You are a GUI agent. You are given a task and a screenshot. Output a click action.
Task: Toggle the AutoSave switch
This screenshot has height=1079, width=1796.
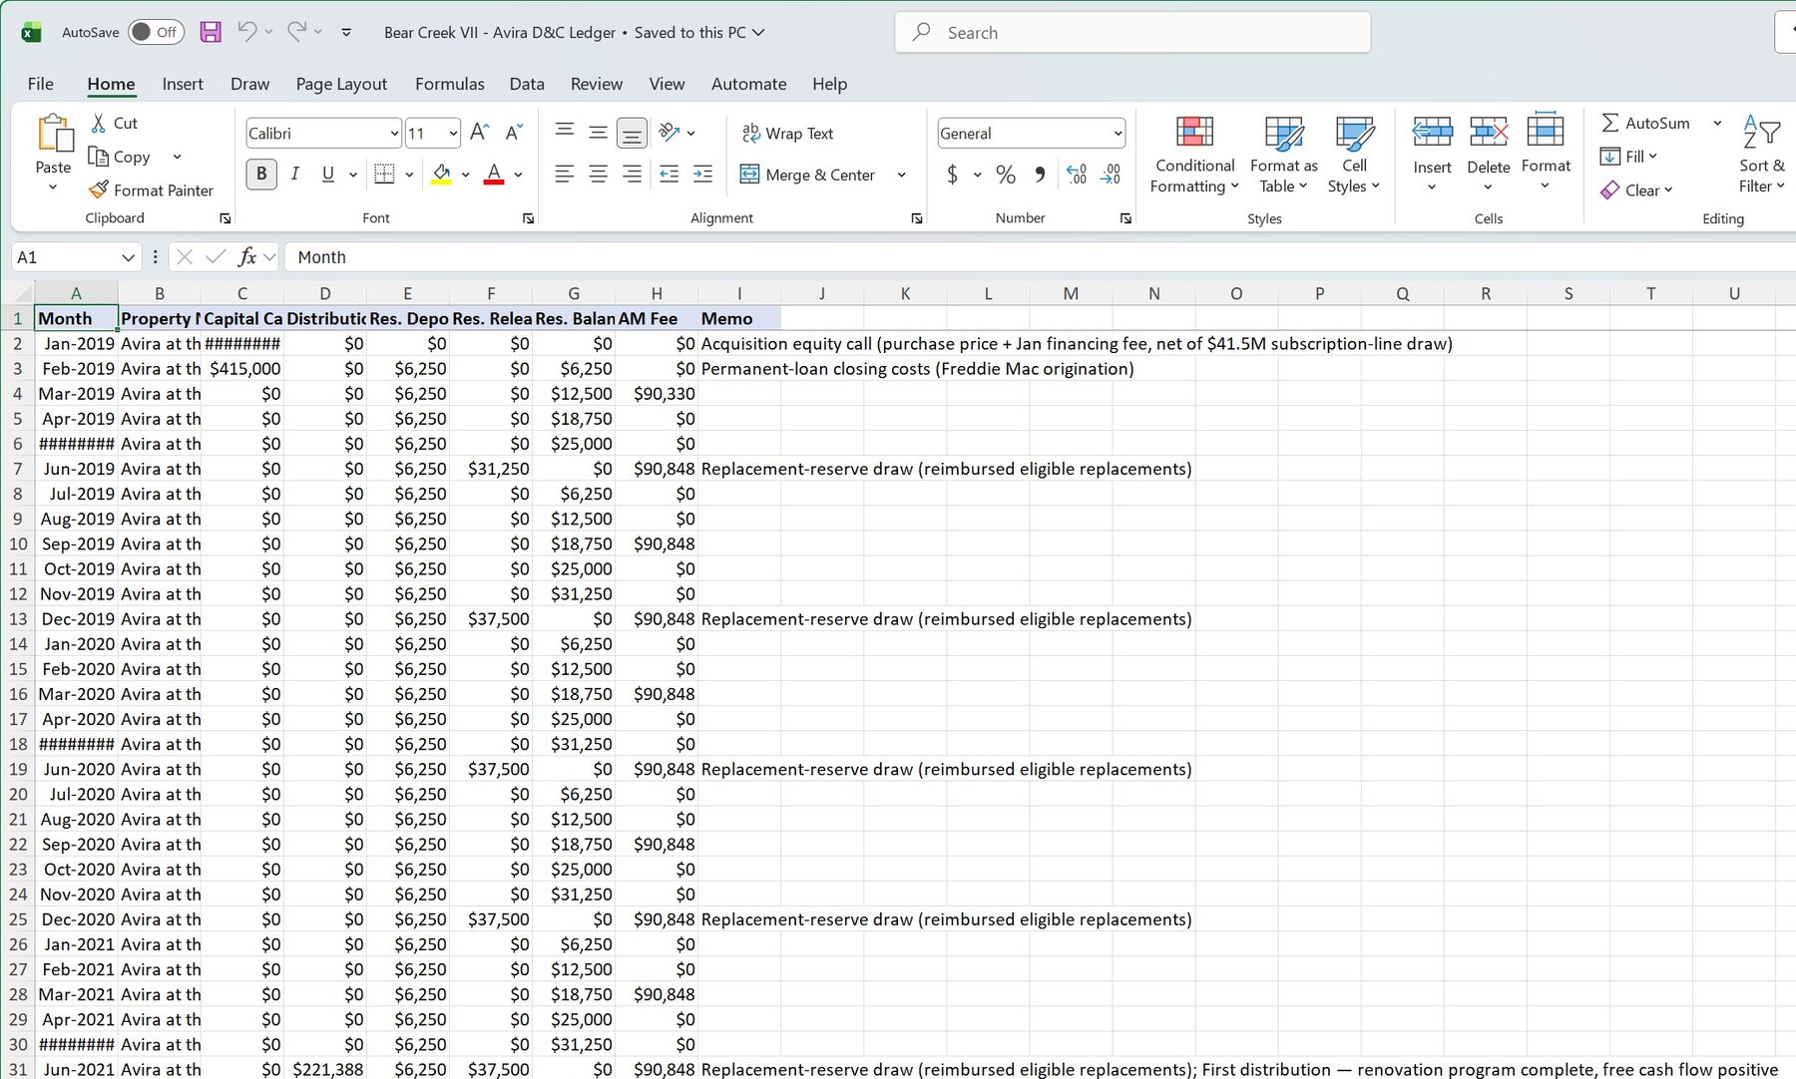point(156,32)
